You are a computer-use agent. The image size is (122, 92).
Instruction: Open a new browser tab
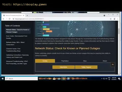[27, 16]
